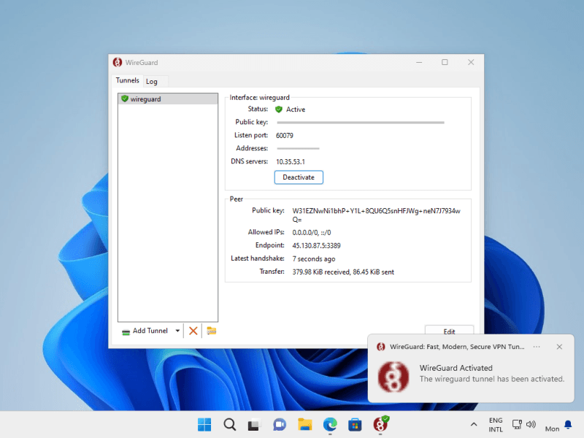This screenshot has width=584, height=438.
Task: Show hidden system tray icons
Action: (x=473, y=424)
